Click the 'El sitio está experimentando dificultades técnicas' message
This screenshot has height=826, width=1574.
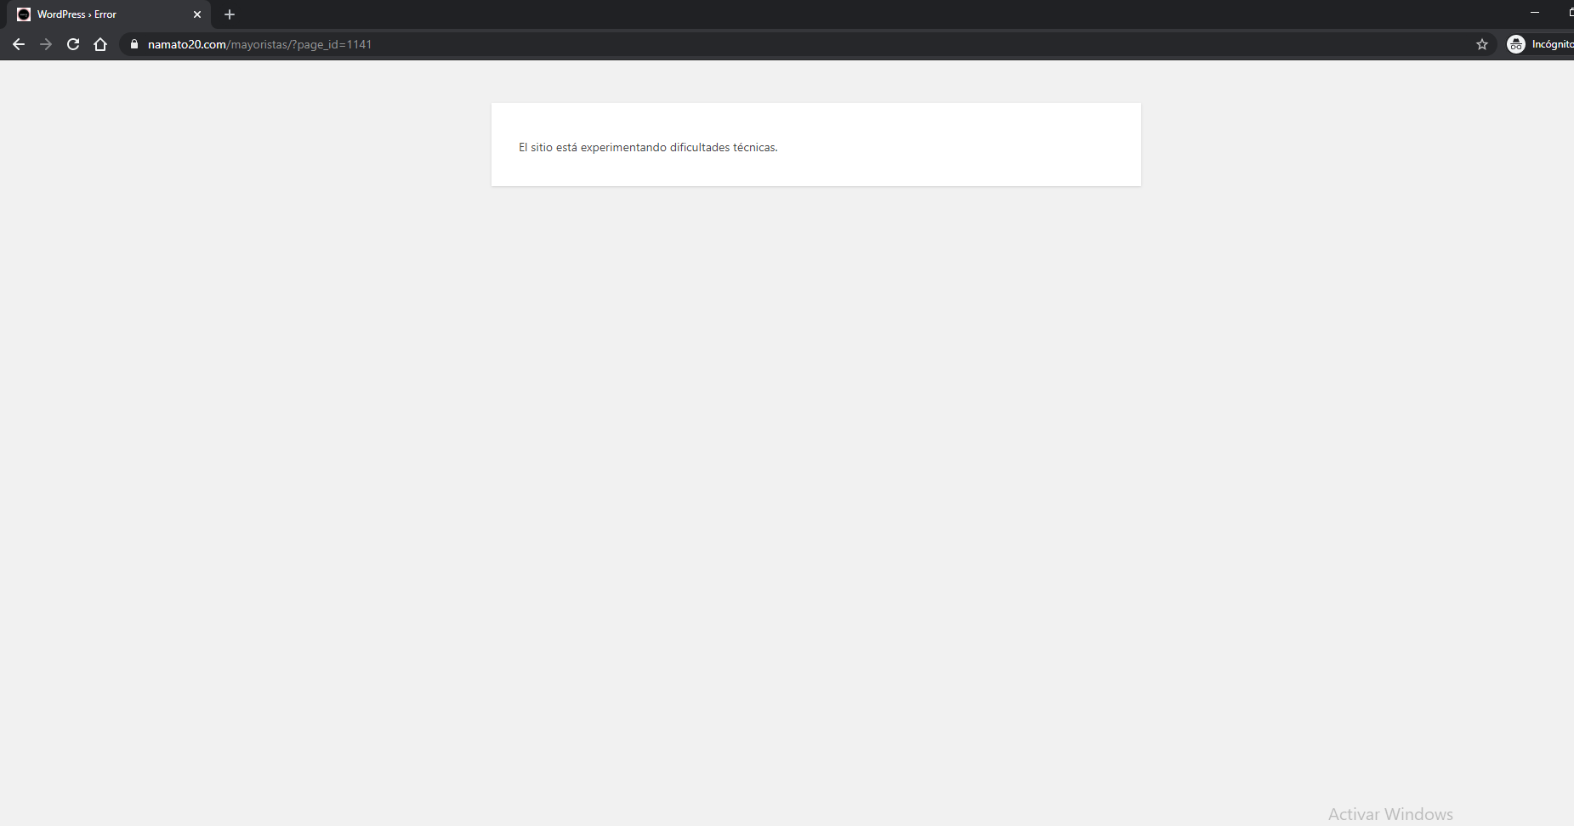point(648,147)
